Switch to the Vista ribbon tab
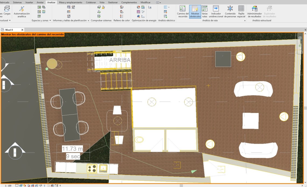The height and width of the screenshot is (187, 307). pyautogui.click(x=102, y=2)
